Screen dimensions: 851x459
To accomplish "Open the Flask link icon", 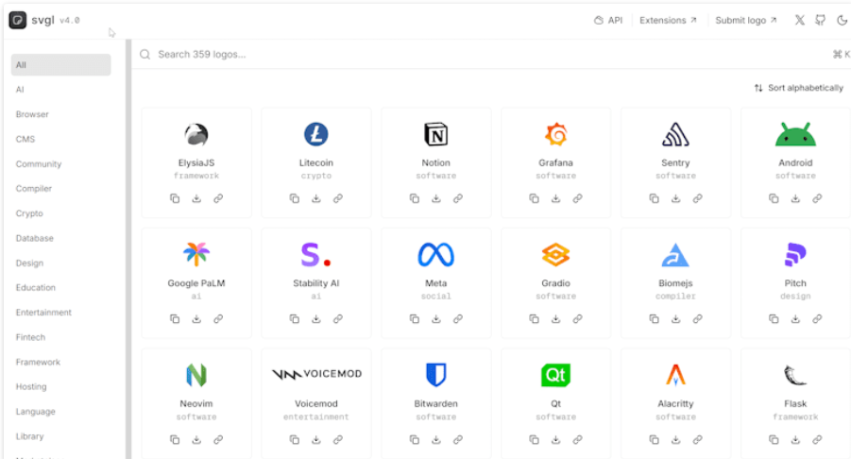I will 817,439.
